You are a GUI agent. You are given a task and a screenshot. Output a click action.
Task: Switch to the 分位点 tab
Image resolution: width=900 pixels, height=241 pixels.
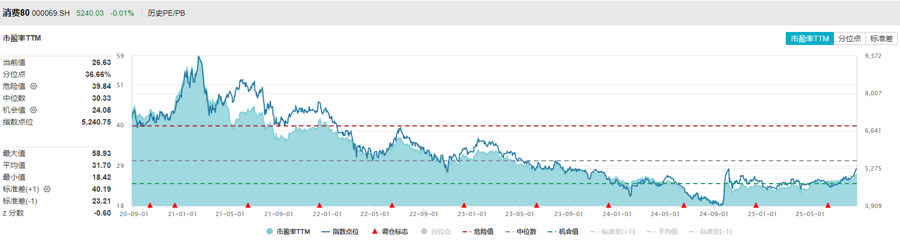click(x=850, y=38)
